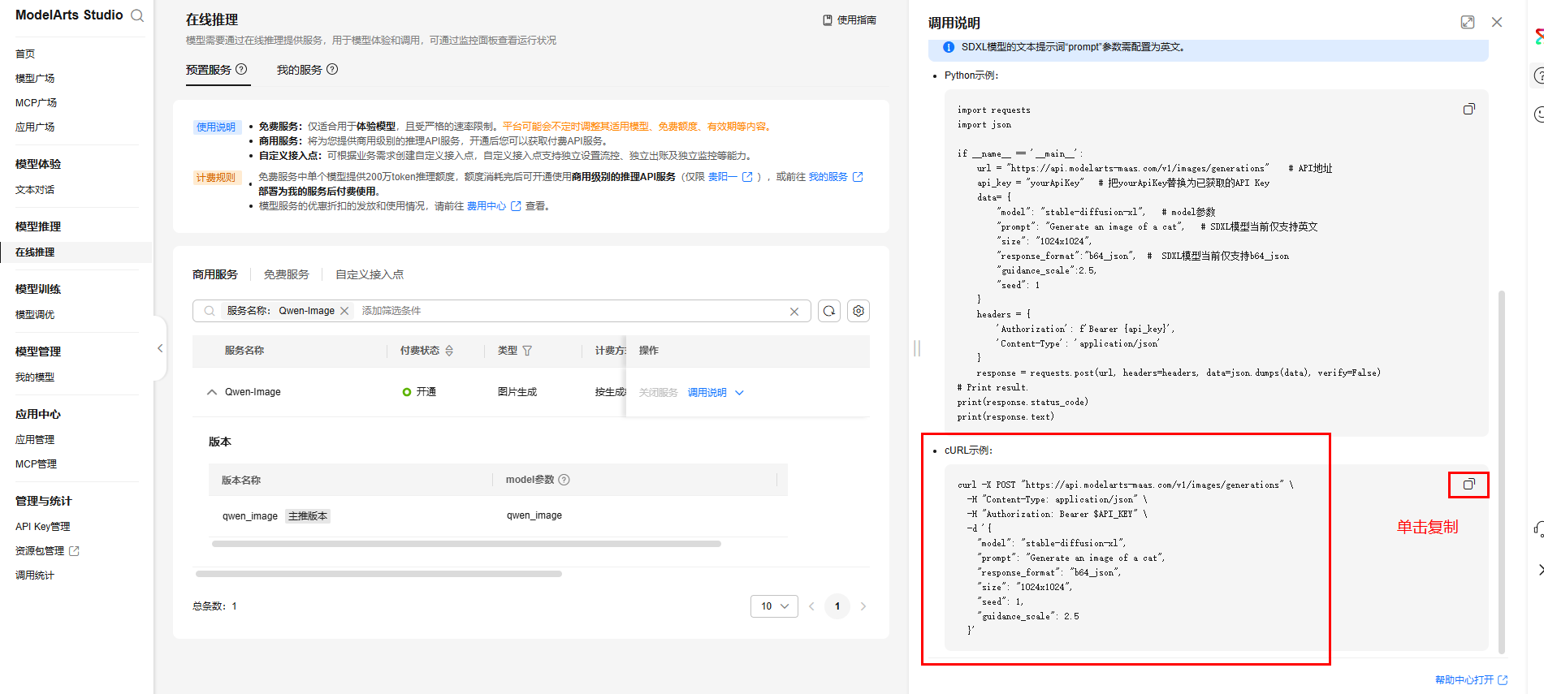Copy the Python example code
The width and height of the screenshot is (1544, 694).
coord(1469,109)
